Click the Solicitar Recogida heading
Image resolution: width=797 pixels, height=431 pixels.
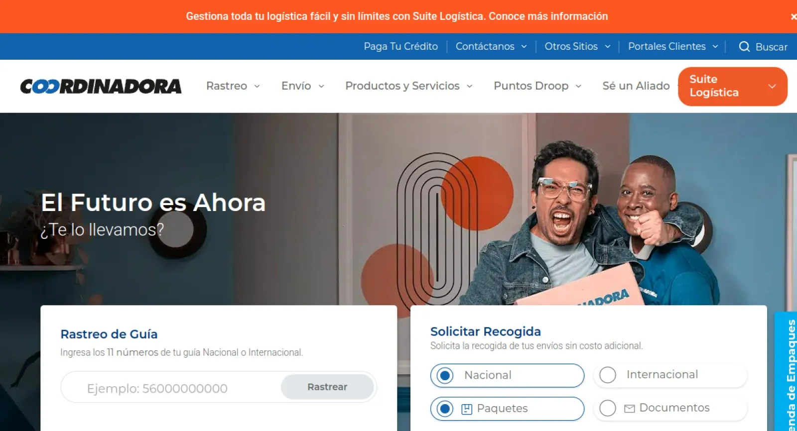click(486, 331)
